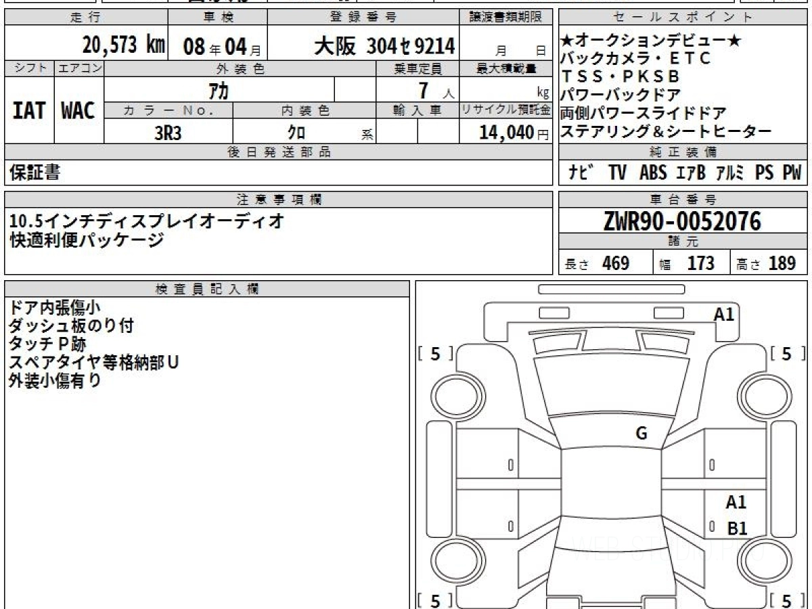Click the height value 189
The height and width of the screenshot is (609, 812).
pyautogui.click(x=782, y=263)
